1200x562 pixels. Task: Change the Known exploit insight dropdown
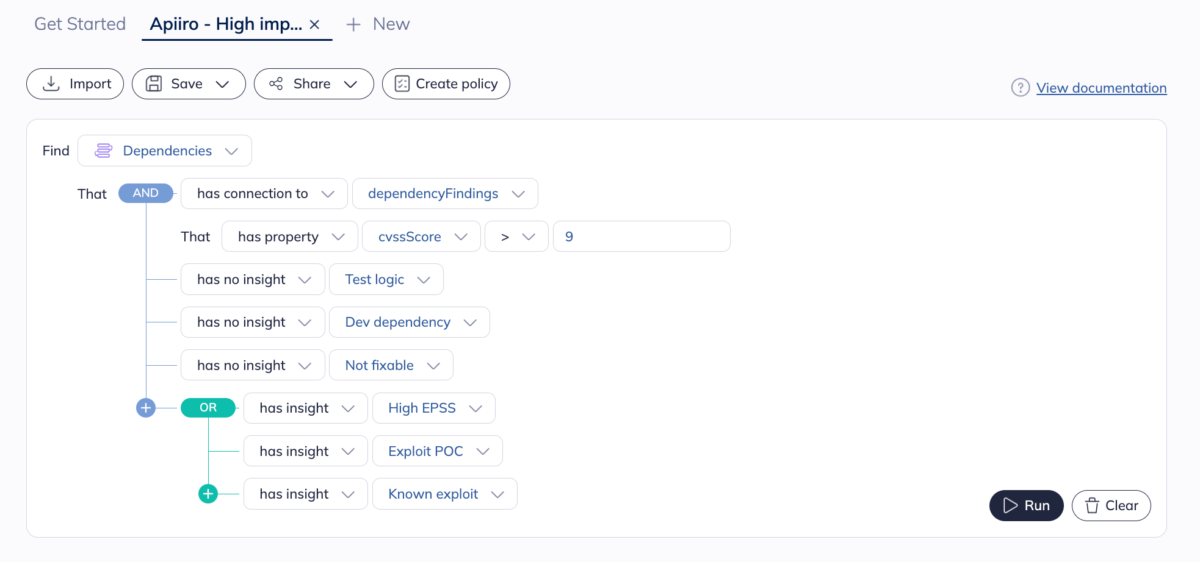tap(444, 494)
